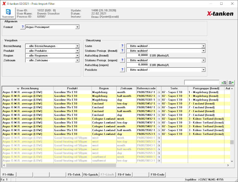Sort by Region column header
Image resolution: width=238 pixels, height=182 pixels.
(x=104, y=88)
